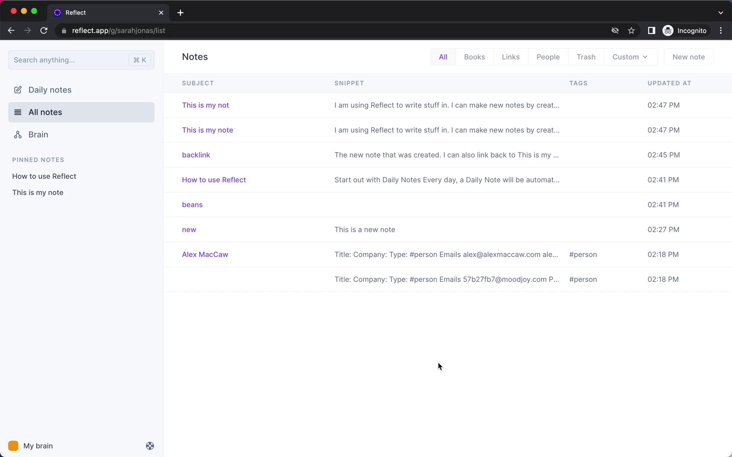
Task: Click the Daily notes sidebar icon
Action: click(x=18, y=89)
